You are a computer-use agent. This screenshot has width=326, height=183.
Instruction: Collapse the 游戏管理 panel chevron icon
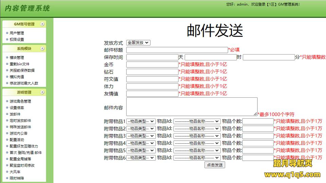[42, 93]
